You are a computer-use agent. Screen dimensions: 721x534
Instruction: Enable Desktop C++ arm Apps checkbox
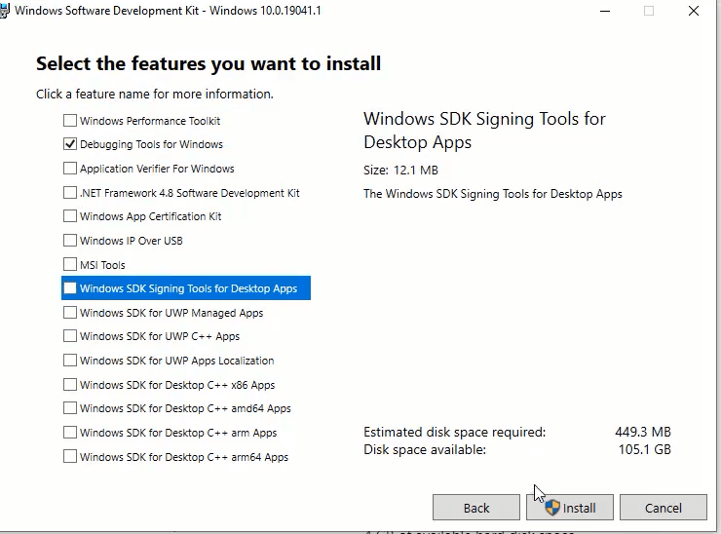tap(70, 433)
